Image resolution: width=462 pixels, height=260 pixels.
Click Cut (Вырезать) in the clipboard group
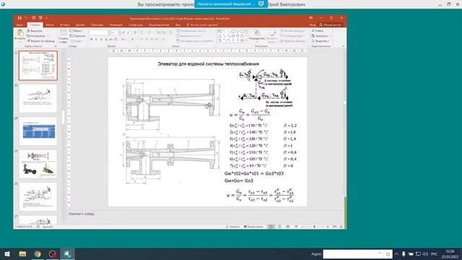tap(35, 30)
